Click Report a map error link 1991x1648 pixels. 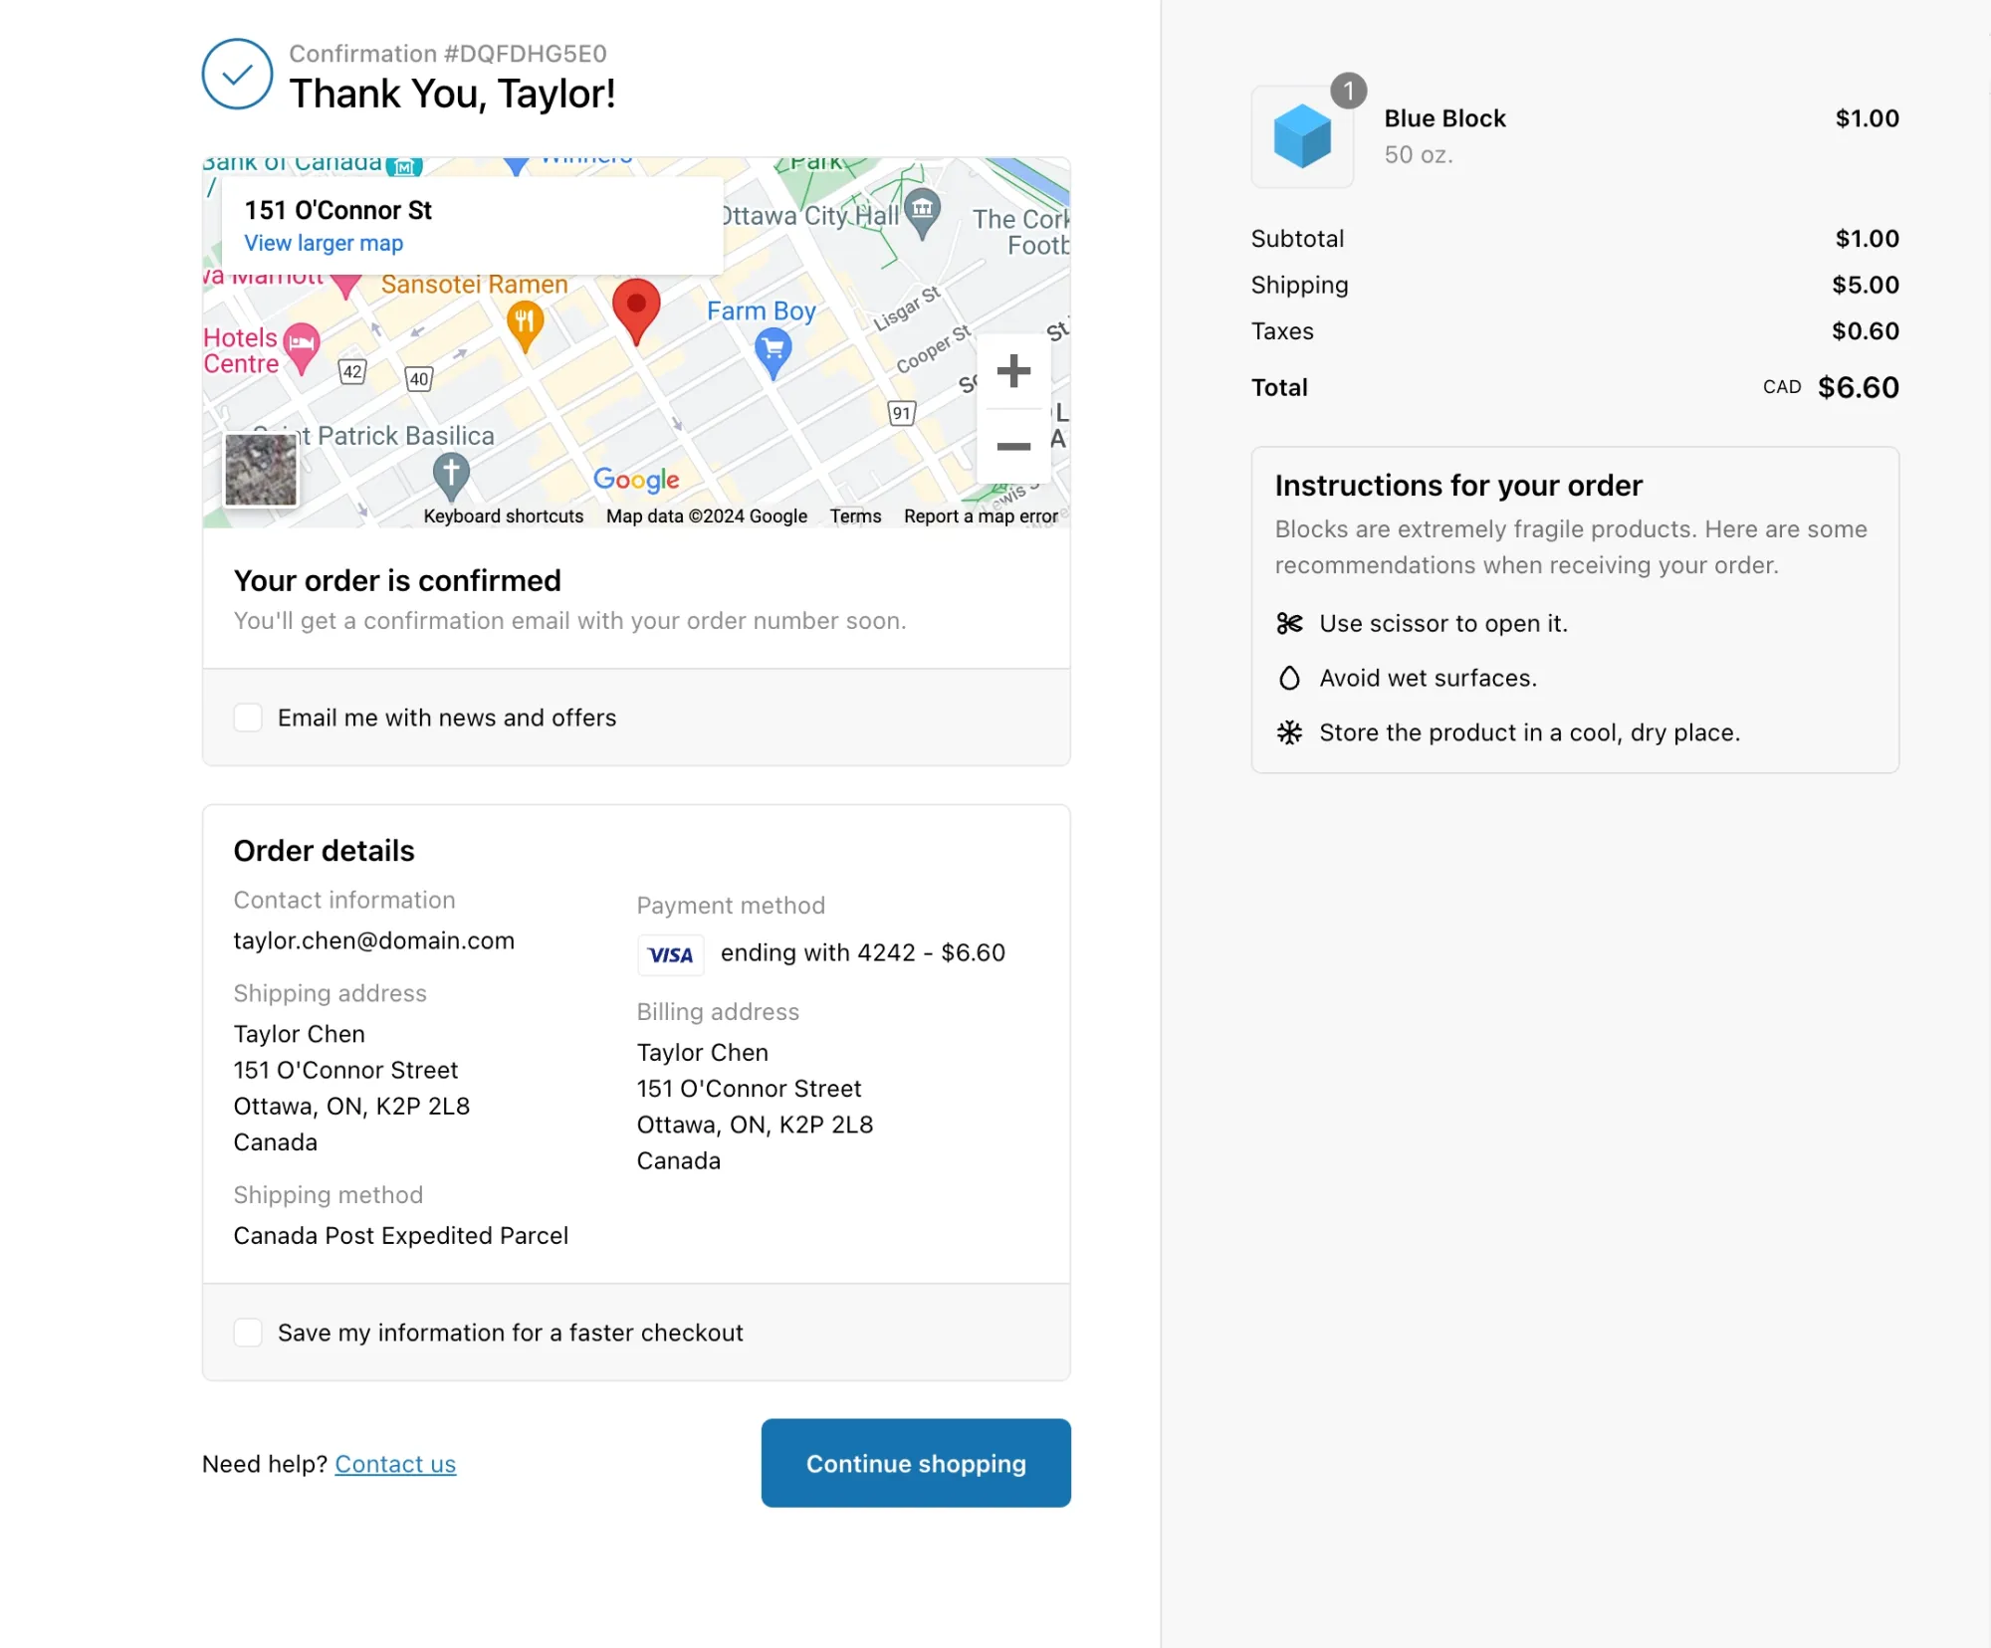(x=981, y=516)
